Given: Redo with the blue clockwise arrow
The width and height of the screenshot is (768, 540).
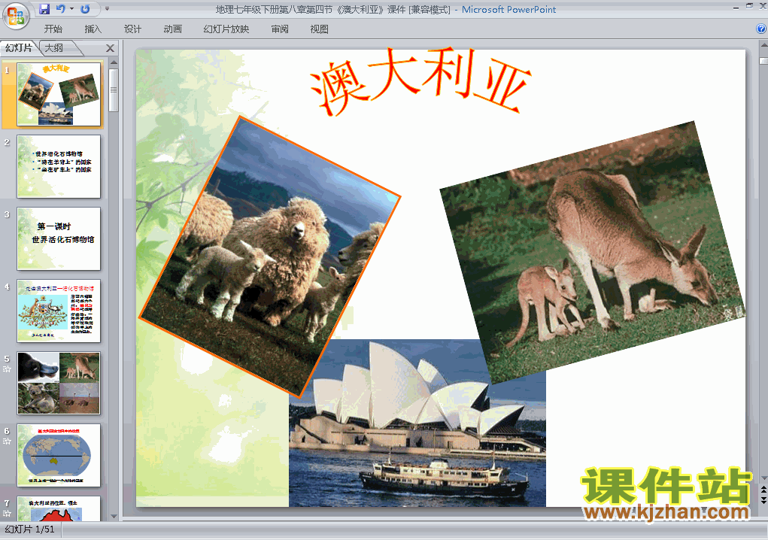Looking at the screenshot, I should click(x=85, y=9).
